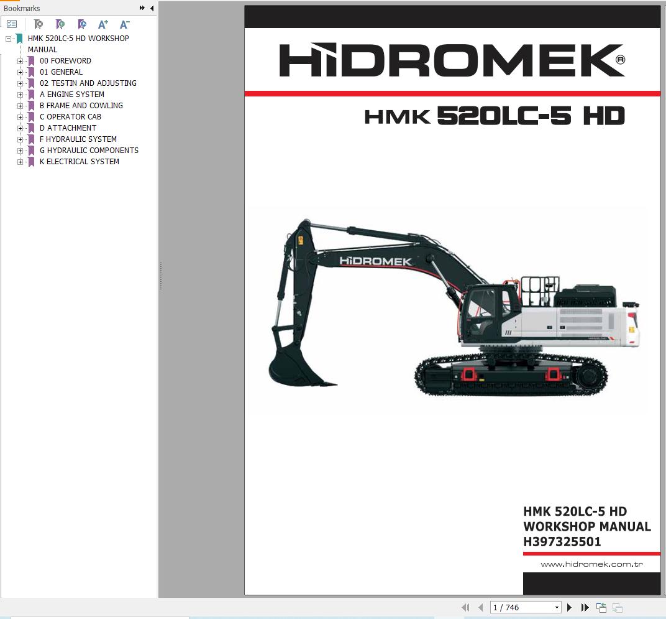Viewport: 666px width, 619px height.
Task: Click the teal bookmark icon of root manual
Action: tap(19, 39)
